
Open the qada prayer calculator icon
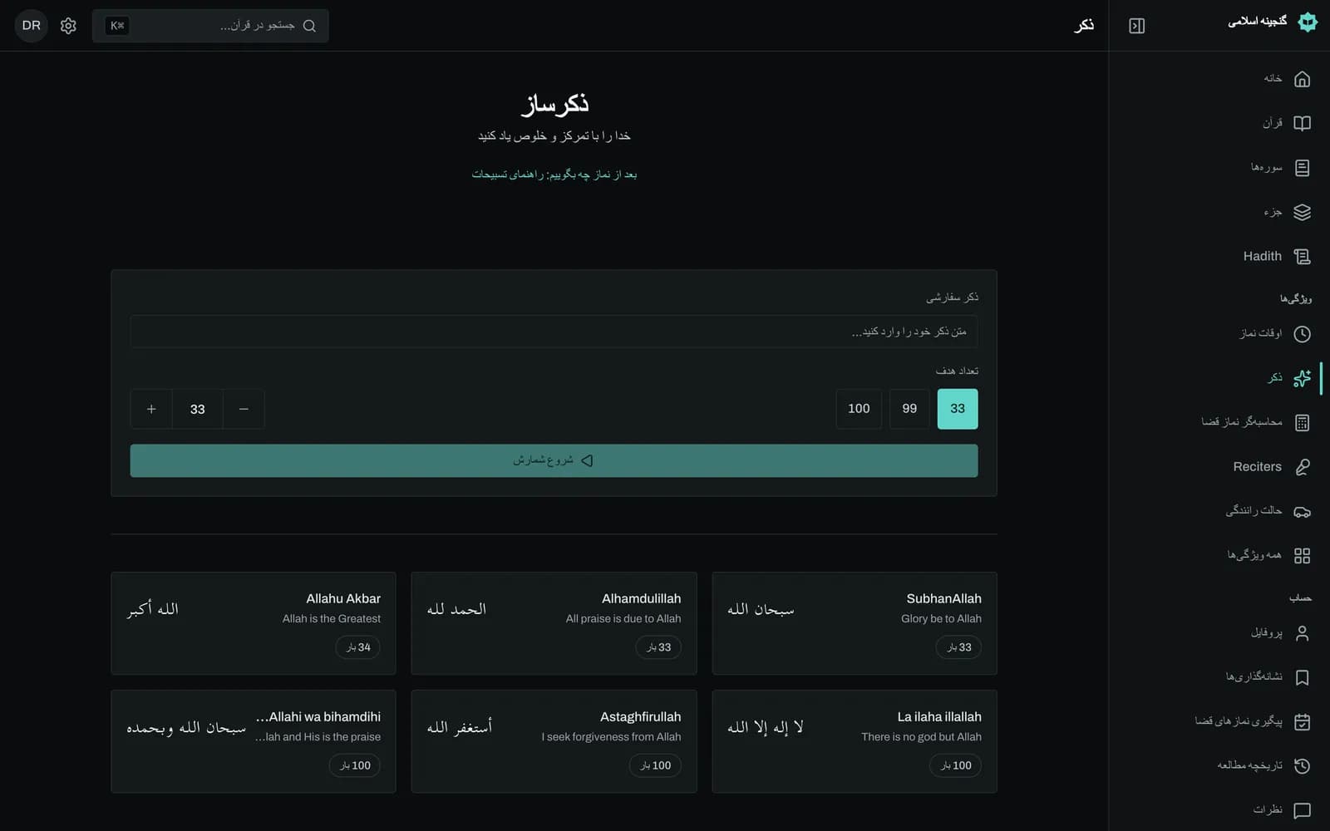point(1302,422)
